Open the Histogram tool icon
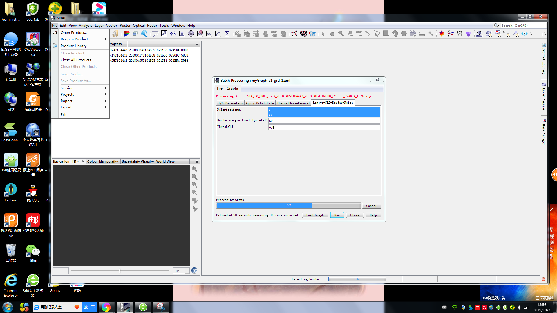The image size is (557, 313). (x=182, y=34)
